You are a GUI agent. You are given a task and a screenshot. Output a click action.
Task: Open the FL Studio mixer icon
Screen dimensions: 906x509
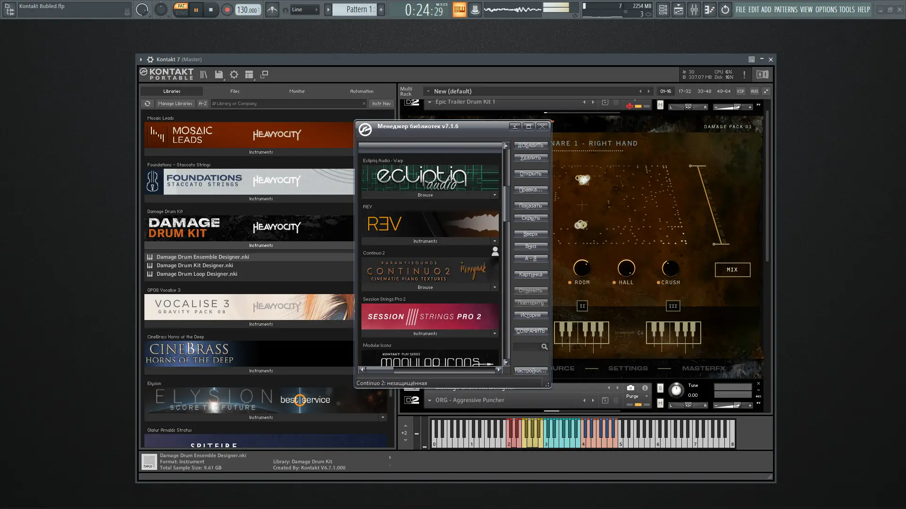[694, 9]
